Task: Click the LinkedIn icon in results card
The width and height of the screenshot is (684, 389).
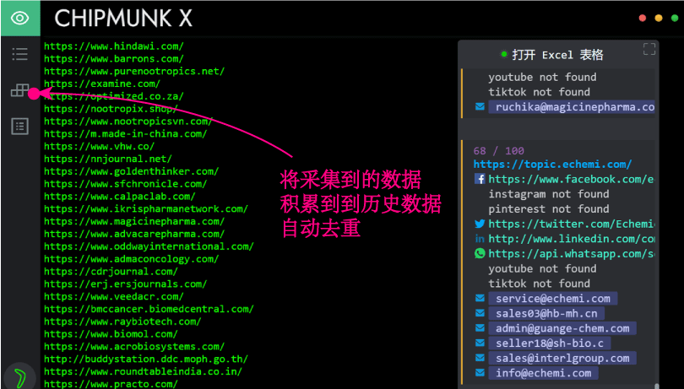Action: point(480,239)
